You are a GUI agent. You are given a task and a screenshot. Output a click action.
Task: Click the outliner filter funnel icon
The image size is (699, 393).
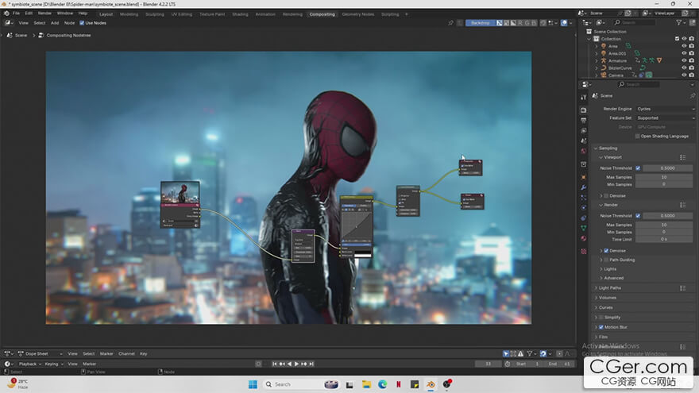click(x=678, y=22)
